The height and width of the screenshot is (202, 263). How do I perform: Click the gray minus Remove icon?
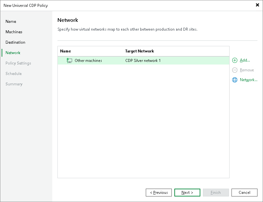[x=234, y=70]
